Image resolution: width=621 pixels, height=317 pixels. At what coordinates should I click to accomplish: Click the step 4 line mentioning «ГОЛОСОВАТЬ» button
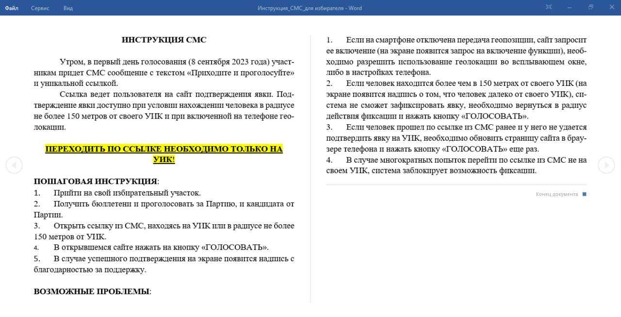[x=161, y=247]
